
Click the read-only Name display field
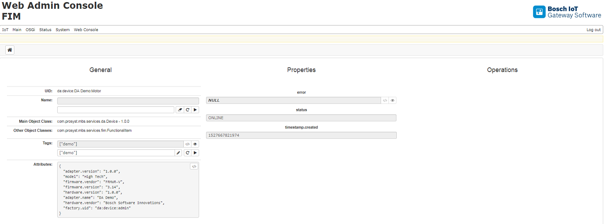tap(128, 100)
